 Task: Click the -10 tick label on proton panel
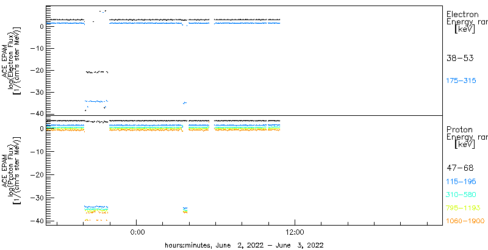tap(37, 151)
